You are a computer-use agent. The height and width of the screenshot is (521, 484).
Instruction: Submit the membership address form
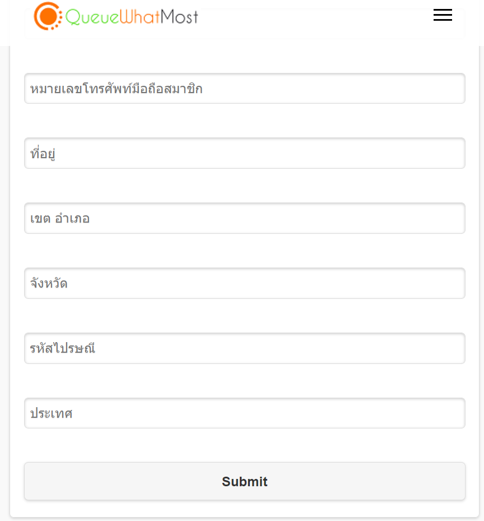point(245,481)
